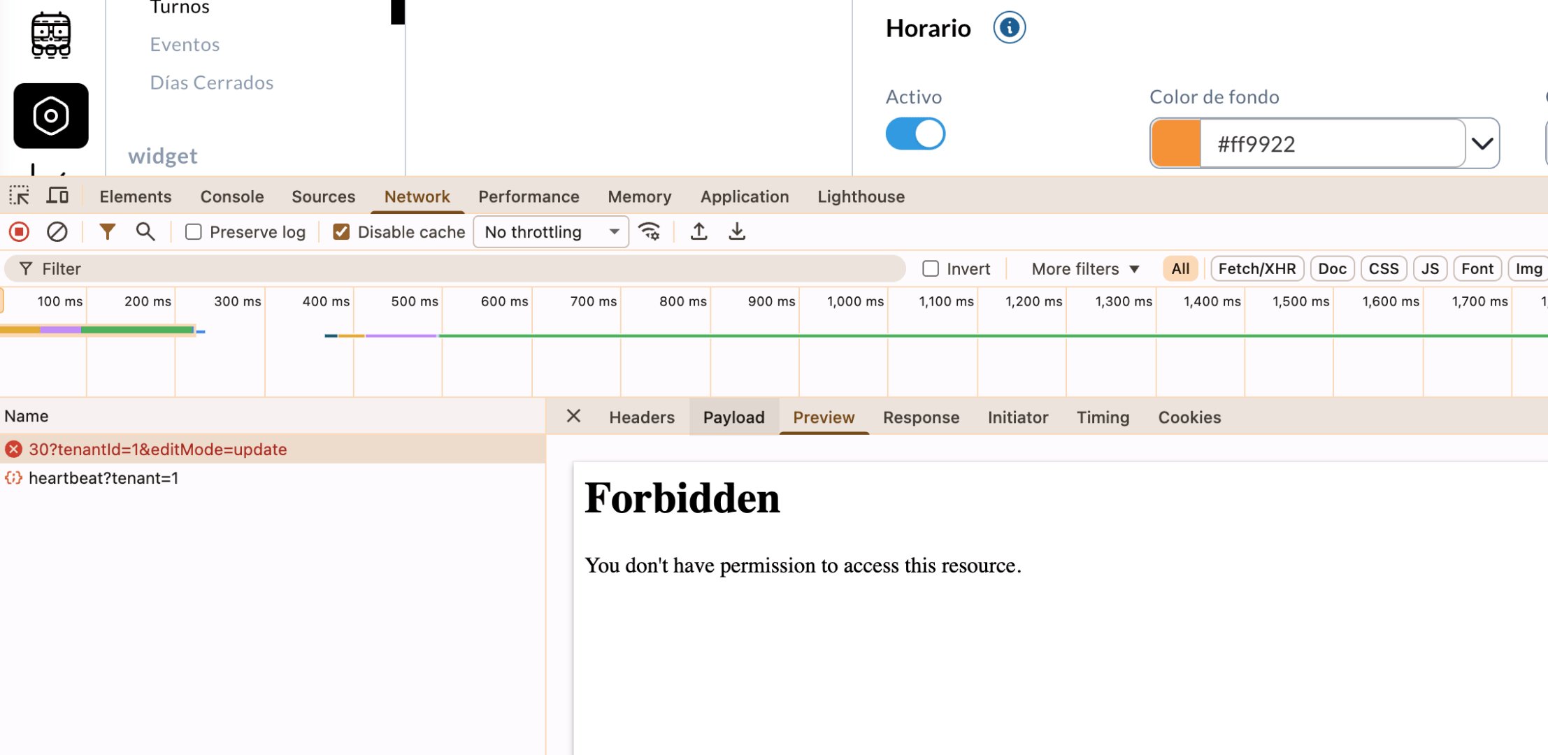
Task: Expand the More filters dropdown
Action: pos(1085,268)
